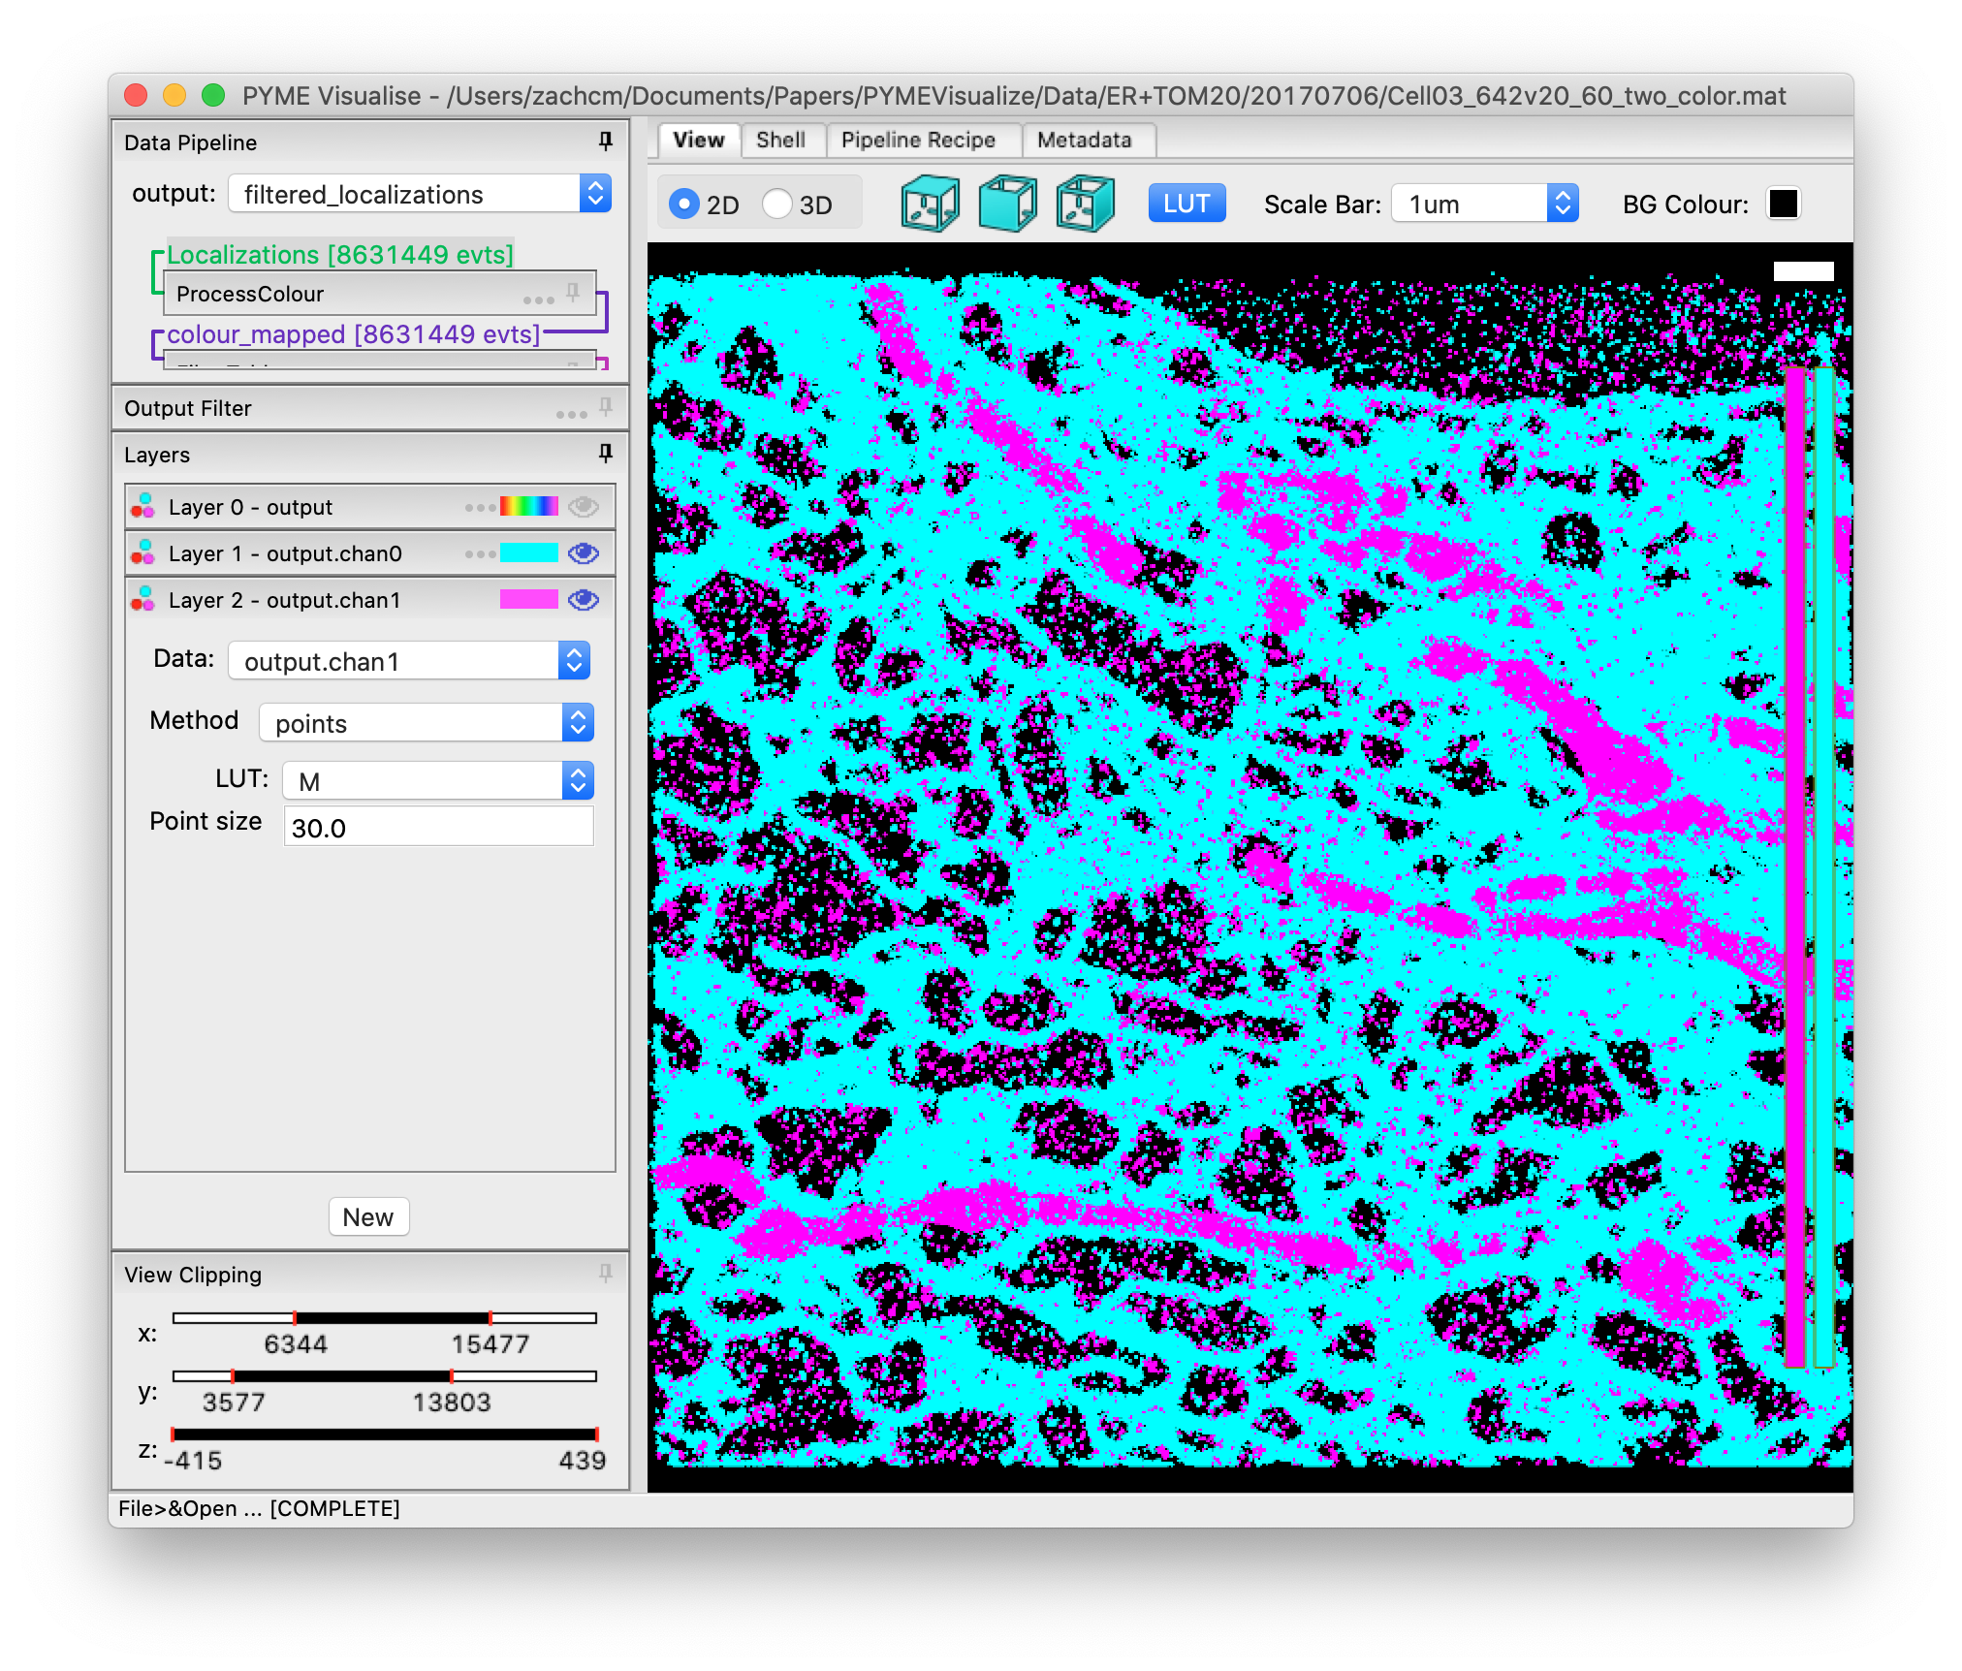The height and width of the screenshot is (1671, 1962).
Task: Hide Layer 1 output.chan0 layer
Action: [584, 552]
